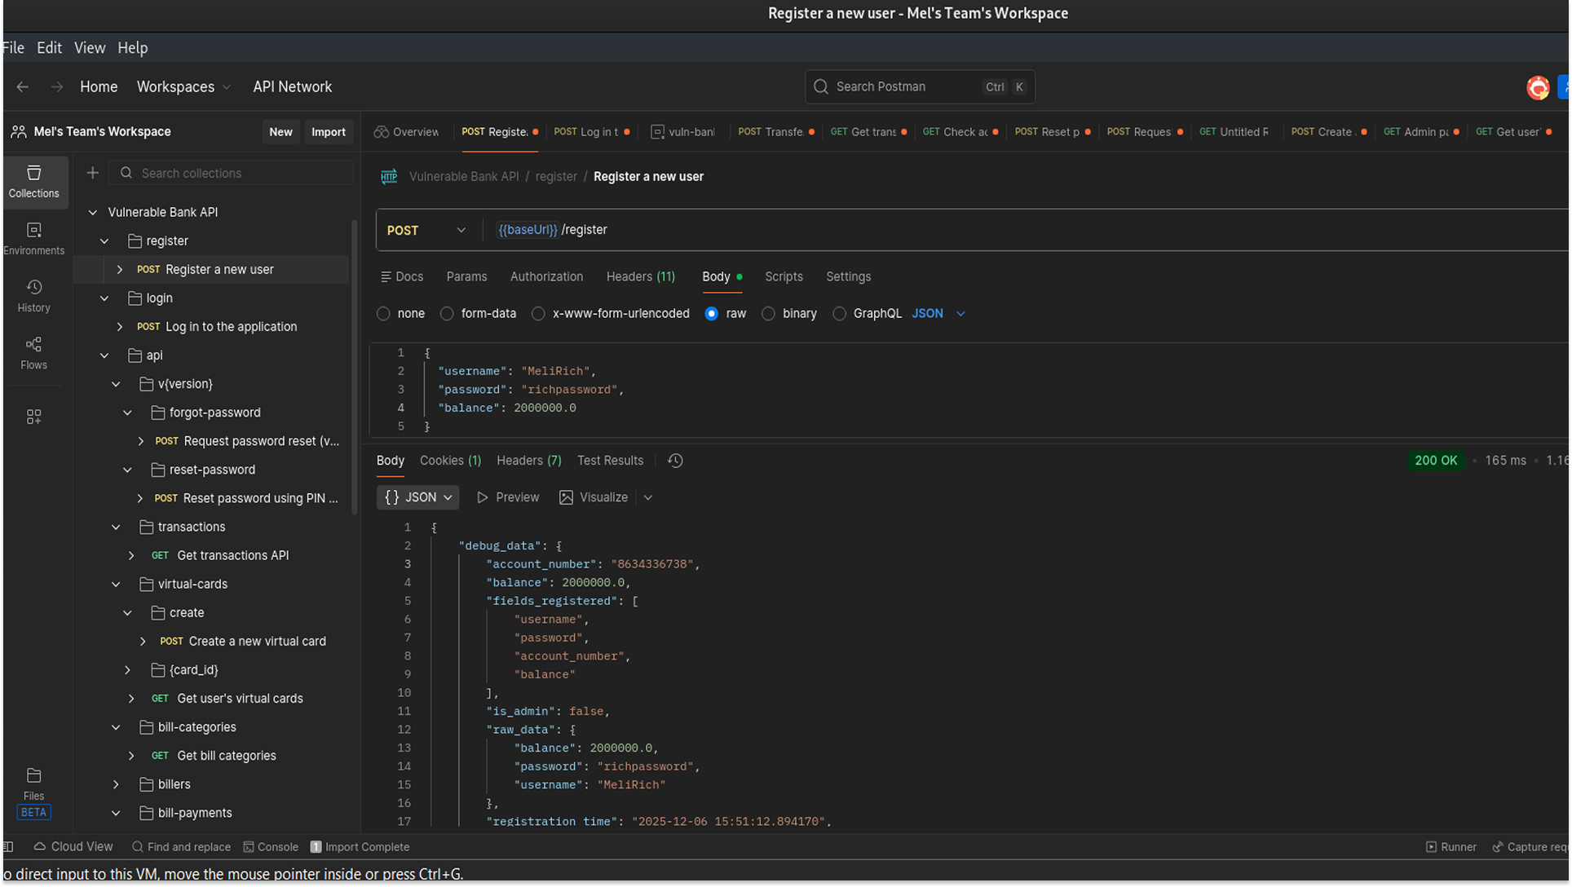The height and width of the screenshot is (887, 1572).
Task: Select the raw body radio button
Action: click(x=712, y=313)
